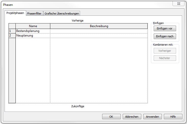The height and width of the screenshot is (124, 187).
Task: Click the Einfügen vor button
Action: tap(165, 29)
